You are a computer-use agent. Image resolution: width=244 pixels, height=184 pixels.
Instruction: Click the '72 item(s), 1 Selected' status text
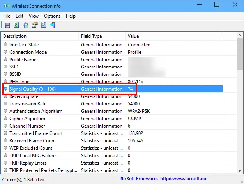tap(23, 180)
